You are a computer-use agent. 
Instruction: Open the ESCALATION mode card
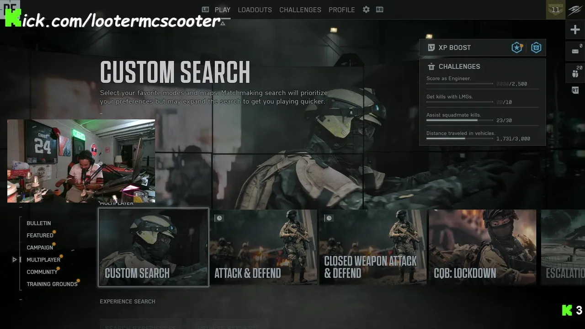click(563, 247)
